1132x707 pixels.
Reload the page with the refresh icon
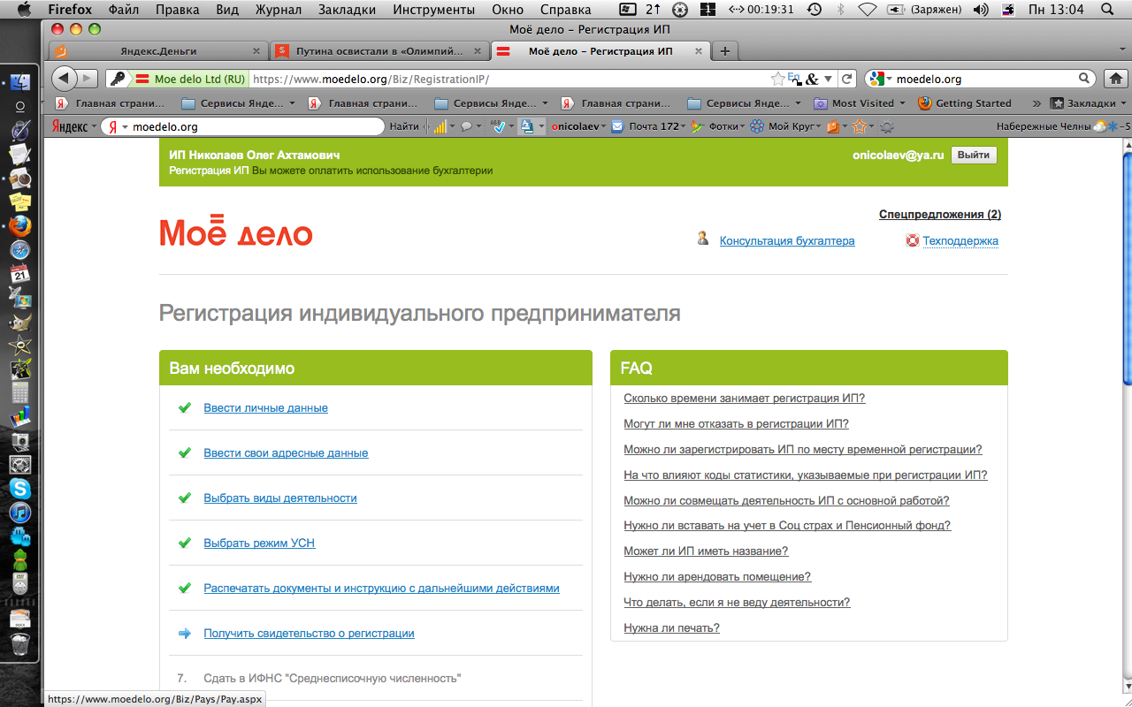pos(846,79)
